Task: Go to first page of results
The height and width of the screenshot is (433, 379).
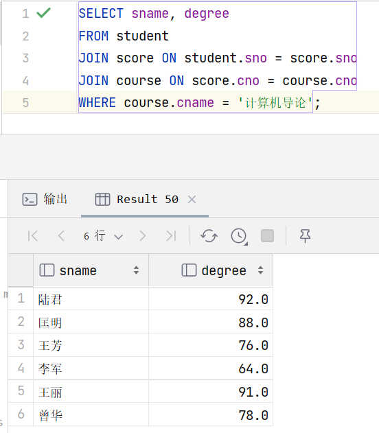Action: tap(33, 236)
